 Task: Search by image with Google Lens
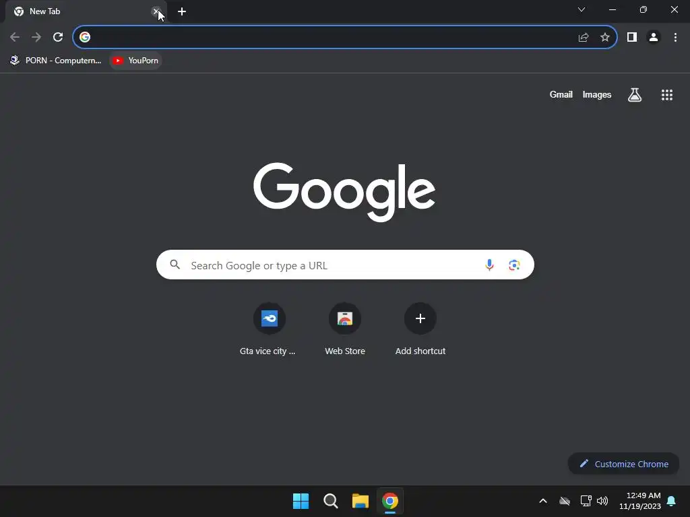[x=514, y=265]
